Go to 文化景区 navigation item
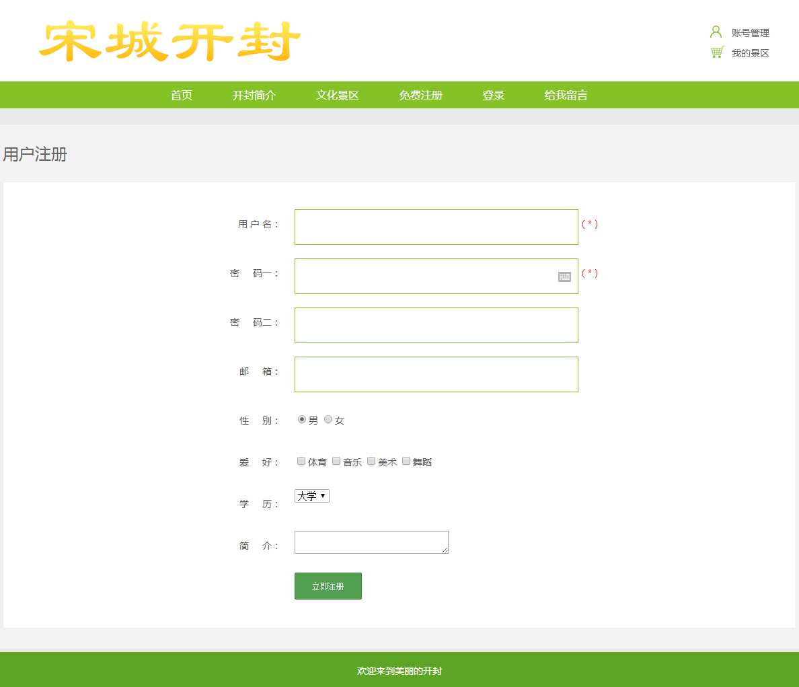Image resolution: width=799 pixels, height=687 pixels. (338, 95)
